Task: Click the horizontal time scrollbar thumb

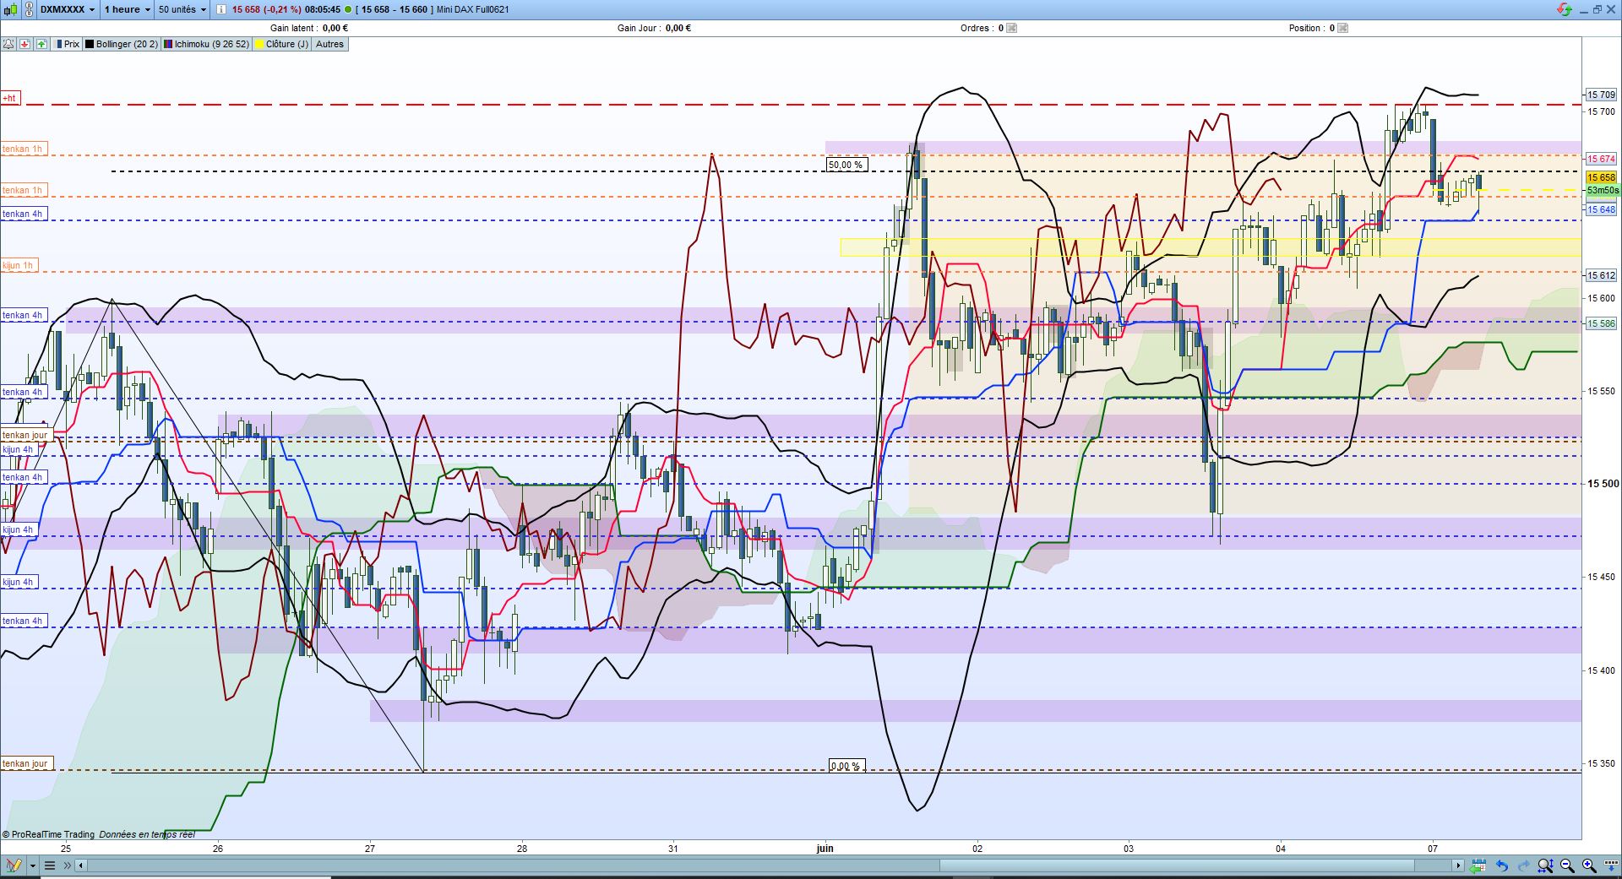Action: 1177,865
